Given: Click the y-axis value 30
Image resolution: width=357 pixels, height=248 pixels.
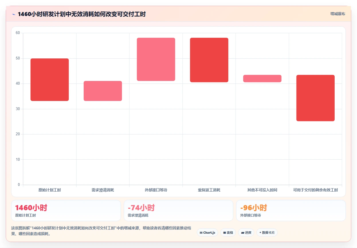Looking at the screenshot, I should pyautogui.click(x=18, y=109).
